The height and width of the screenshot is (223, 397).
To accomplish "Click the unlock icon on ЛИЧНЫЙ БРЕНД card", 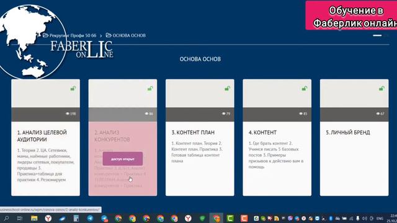I will tap(382, 88).
